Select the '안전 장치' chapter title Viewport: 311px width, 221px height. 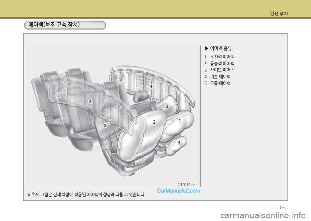(279, 14)
